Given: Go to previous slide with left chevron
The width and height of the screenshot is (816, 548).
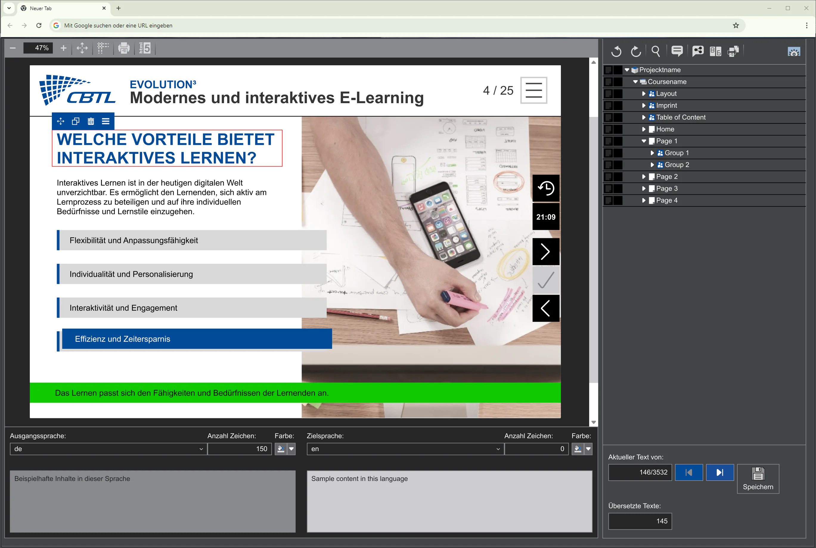Looking at the screenshot, I should [546, 308].
